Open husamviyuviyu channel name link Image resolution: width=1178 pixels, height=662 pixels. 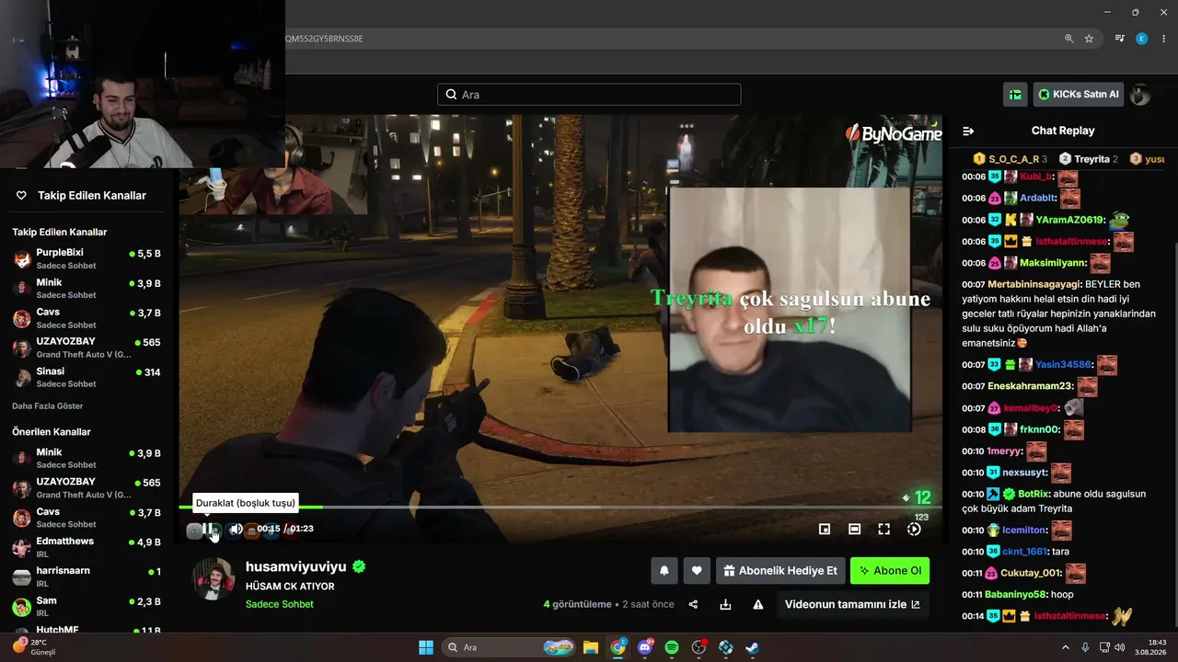(295, 566)
